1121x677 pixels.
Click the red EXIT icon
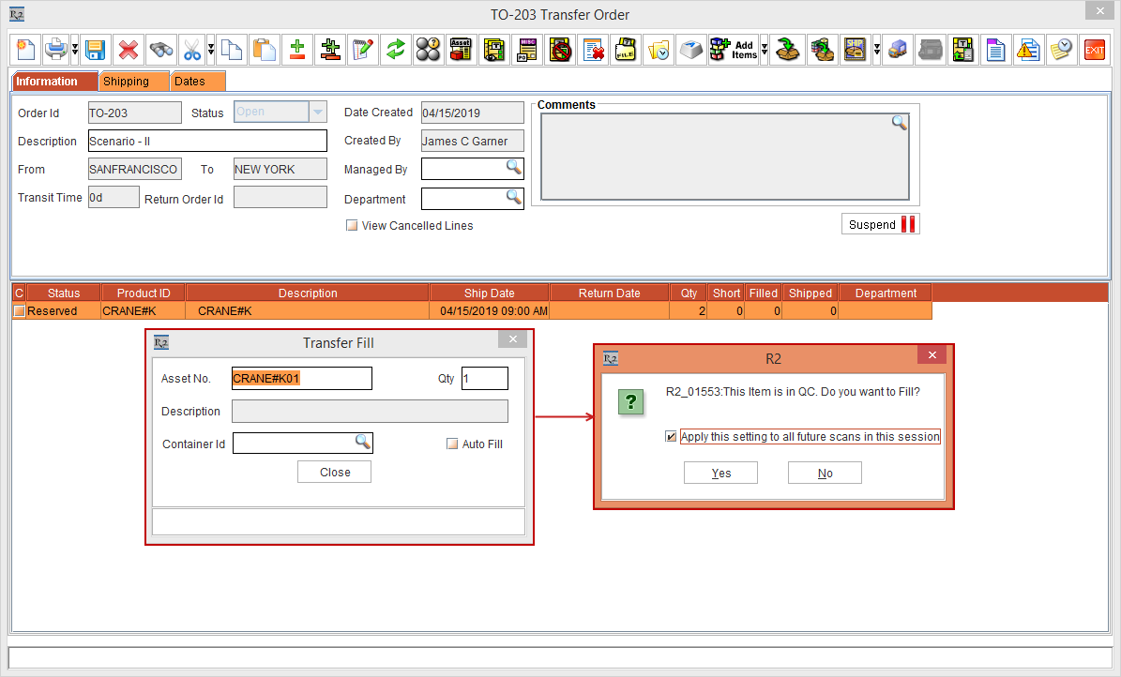(1094, 50)
